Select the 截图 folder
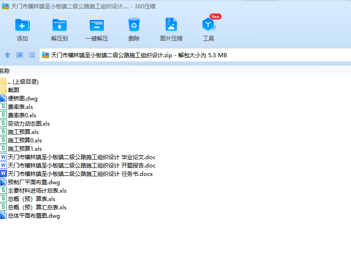This screenshot has width=351, height=255. pos(10,90)
